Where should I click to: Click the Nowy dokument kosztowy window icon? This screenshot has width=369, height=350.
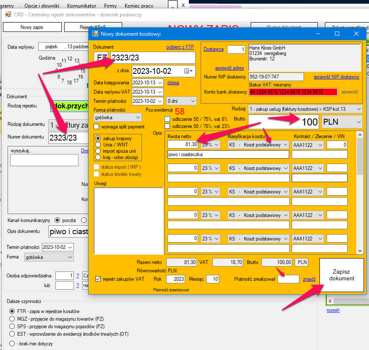click(x=95, y=34)
